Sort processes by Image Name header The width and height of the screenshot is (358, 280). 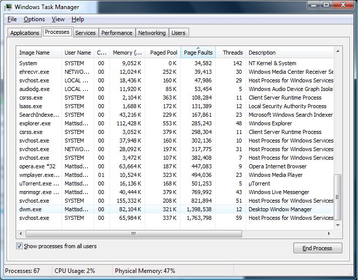[34, 53]
